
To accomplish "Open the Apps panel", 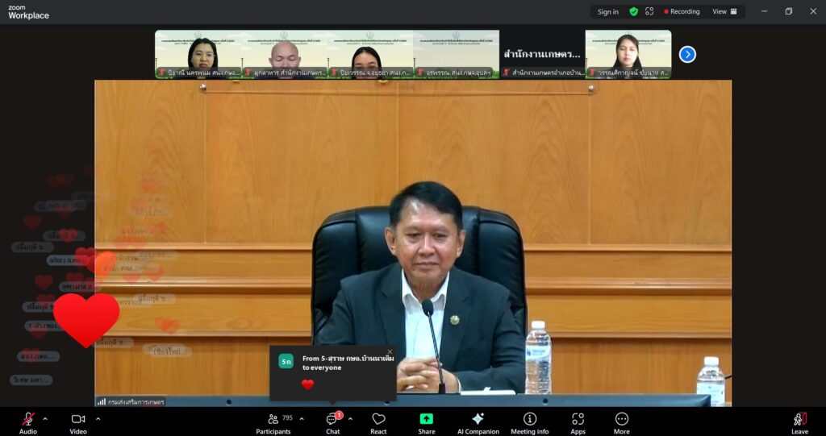I will click(578, 421).
